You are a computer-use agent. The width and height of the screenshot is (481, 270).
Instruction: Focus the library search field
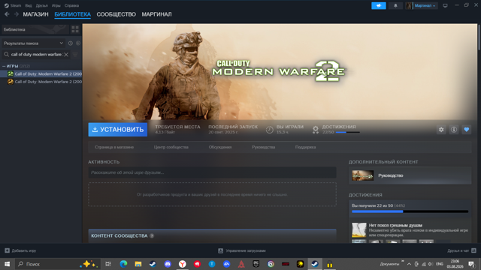click(x=36, y=55)
